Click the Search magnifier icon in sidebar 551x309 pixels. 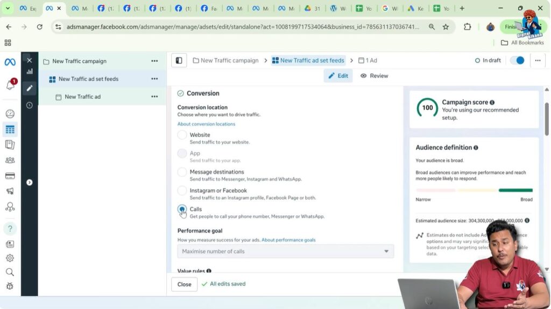click(10, 272)
